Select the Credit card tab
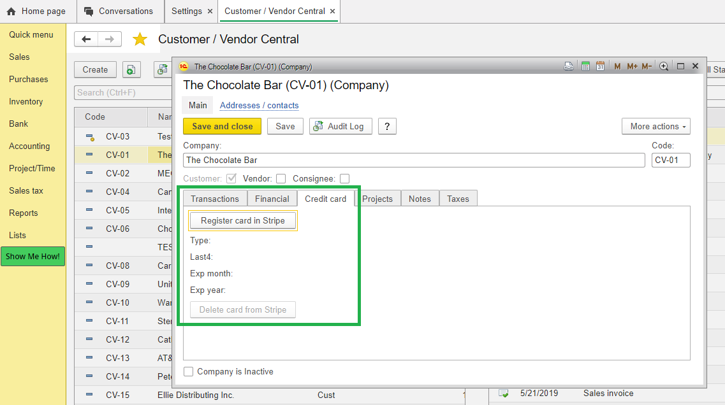The height and width of the screenshot is (405, 725). click(325, 199)
